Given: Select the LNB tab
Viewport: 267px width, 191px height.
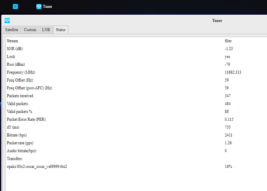Looking at the screenshot, I should click(46, 30).
